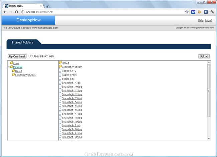Open the Help link
This screenshot has width=217, height=157.
click(x=201, y=20)
